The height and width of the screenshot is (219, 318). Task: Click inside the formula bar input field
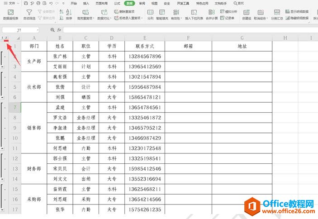181,29
